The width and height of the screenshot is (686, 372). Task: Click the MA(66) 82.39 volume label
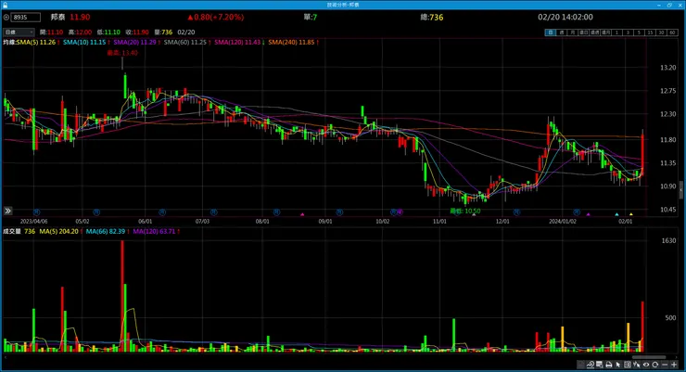pyautogui.click(x=106, y=231)
